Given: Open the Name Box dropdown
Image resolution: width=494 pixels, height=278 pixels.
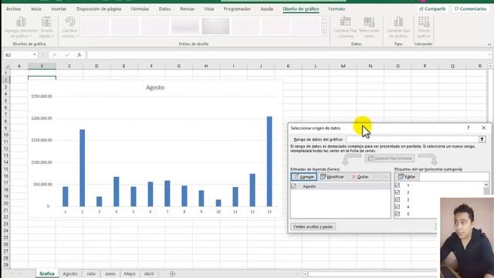Looking at the screenshot, I should click(34, 55).
